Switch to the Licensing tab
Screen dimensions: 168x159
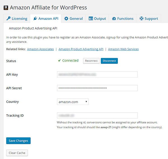[x=17, y=19]
